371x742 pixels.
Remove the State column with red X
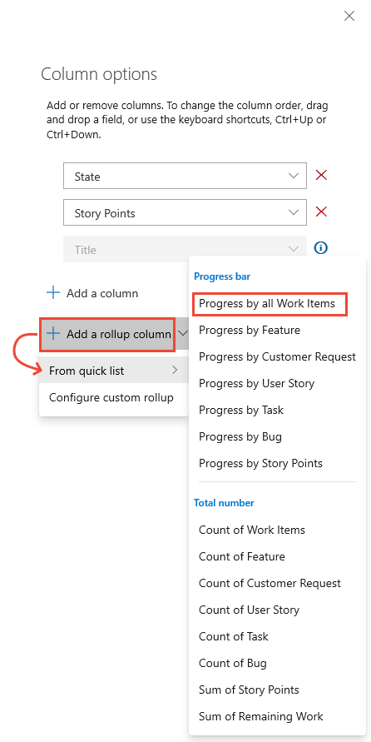pyautogui.click(x=321, y=176)
